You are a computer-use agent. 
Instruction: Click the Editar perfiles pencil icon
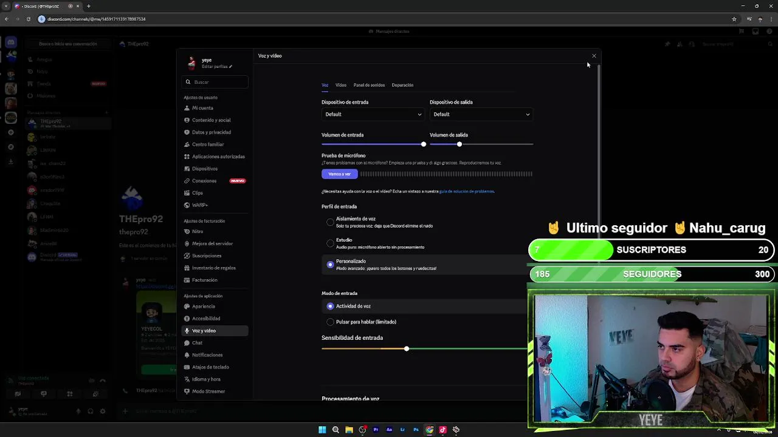[x=230, y=67]
